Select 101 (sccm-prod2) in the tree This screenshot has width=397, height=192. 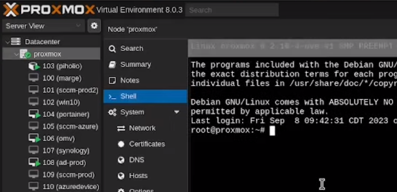click(x=70, y=90)
